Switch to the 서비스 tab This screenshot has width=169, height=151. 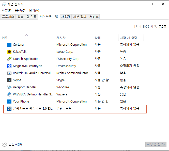pos(94,17)
